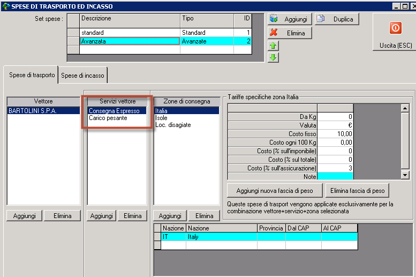Click Aggiungi nuova fascia di peso
The image size is (416, 277).
tap(275, 191)
